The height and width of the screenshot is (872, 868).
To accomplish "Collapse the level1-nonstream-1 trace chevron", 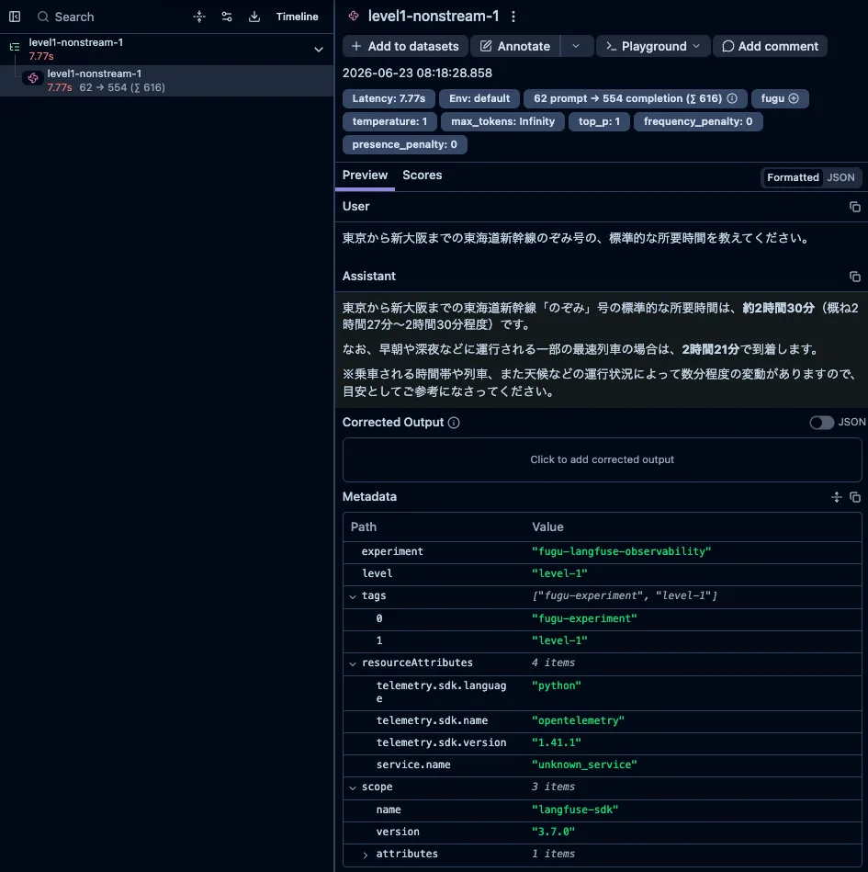I will (x=319, y=50).
